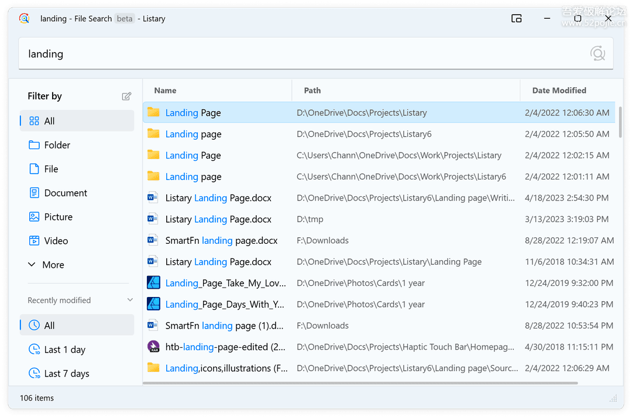Click the File filter page icon
Viewport: 632px width, 418px height.
(35, 169)
